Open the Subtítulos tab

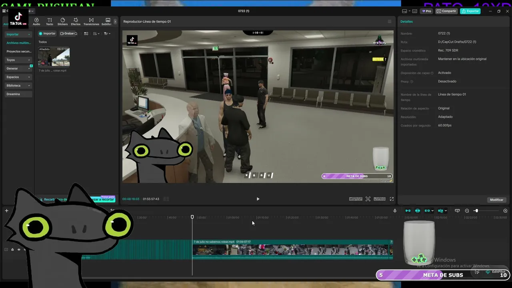[107, 22]
